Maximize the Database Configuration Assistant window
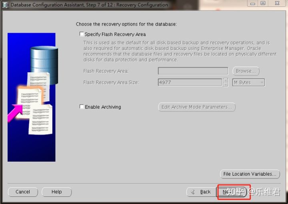This screenshot has width=288, height=204. click(x=263, y=4)
